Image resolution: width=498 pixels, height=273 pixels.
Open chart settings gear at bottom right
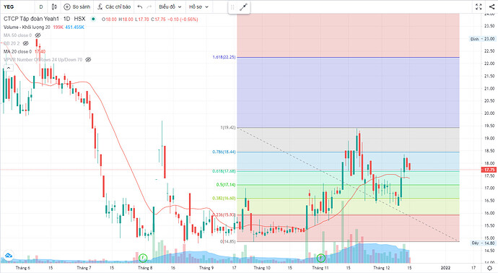click(490, 268)
